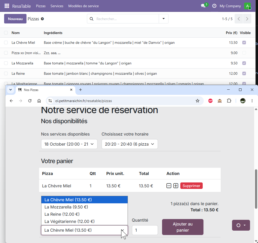Toggle Visible checkbox for Pizza xx
This screenshot has width=258, height=243.
[244, 53]
